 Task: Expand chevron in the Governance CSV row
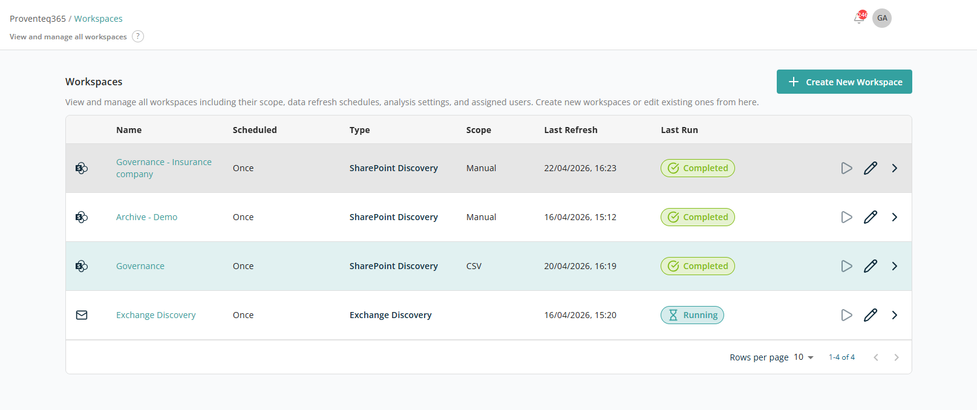click(895, 266)
